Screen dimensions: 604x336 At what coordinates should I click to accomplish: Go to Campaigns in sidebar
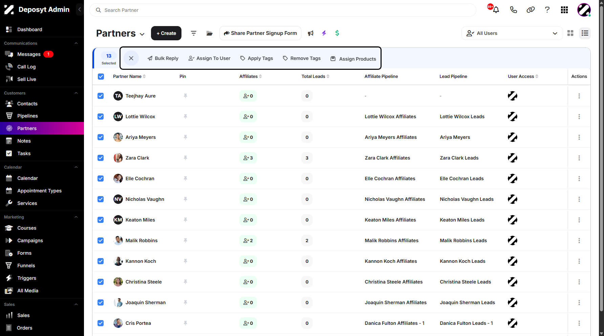pos(30,240)
